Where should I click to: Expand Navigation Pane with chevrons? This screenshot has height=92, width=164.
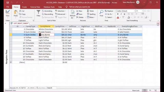coord(5,23)
